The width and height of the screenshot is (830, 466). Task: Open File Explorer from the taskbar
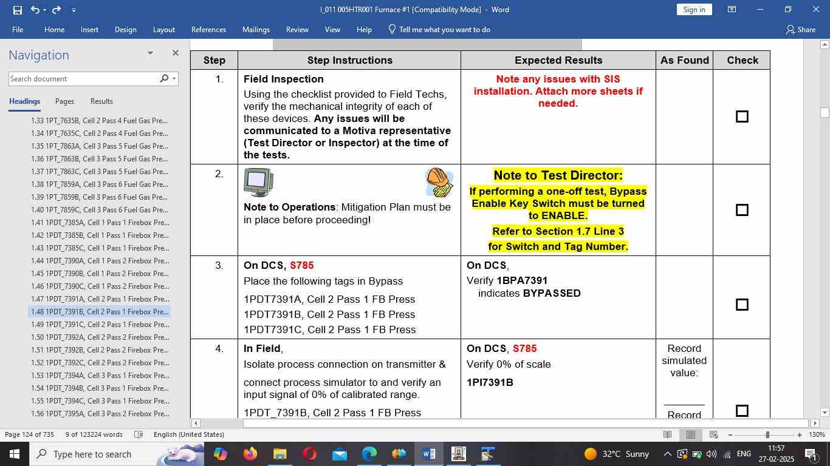(280, 454)
